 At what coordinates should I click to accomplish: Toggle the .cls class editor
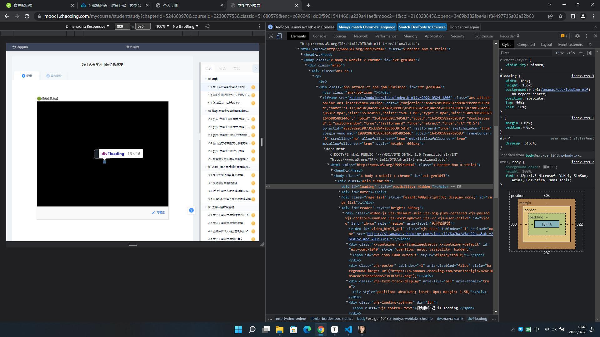click(x=571, y=53)
